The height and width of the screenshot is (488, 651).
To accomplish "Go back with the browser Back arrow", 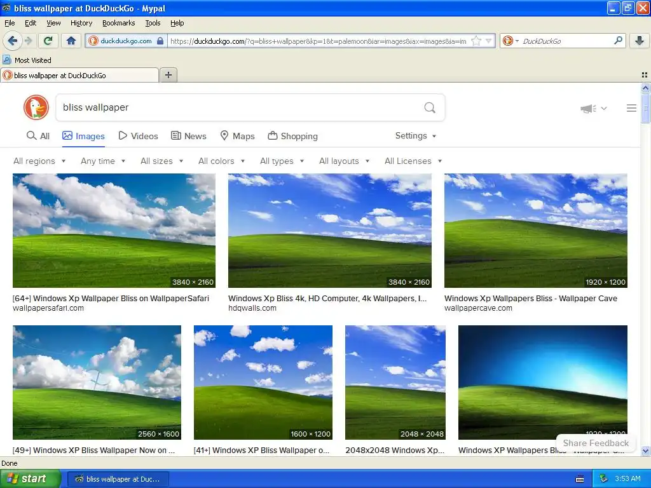I will tap(12, 41).
